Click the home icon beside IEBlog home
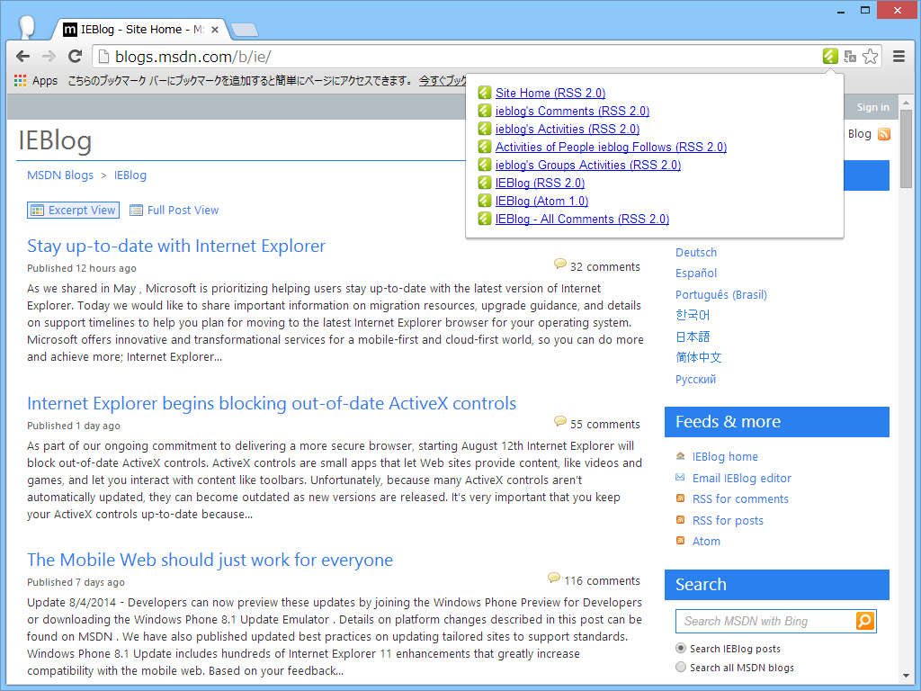 pos(680,456)
